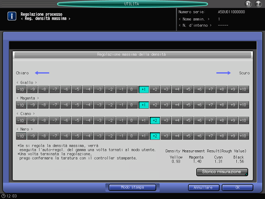265x199 pixels.
Task: Click the help question mark icon
Action: point(258,4)
